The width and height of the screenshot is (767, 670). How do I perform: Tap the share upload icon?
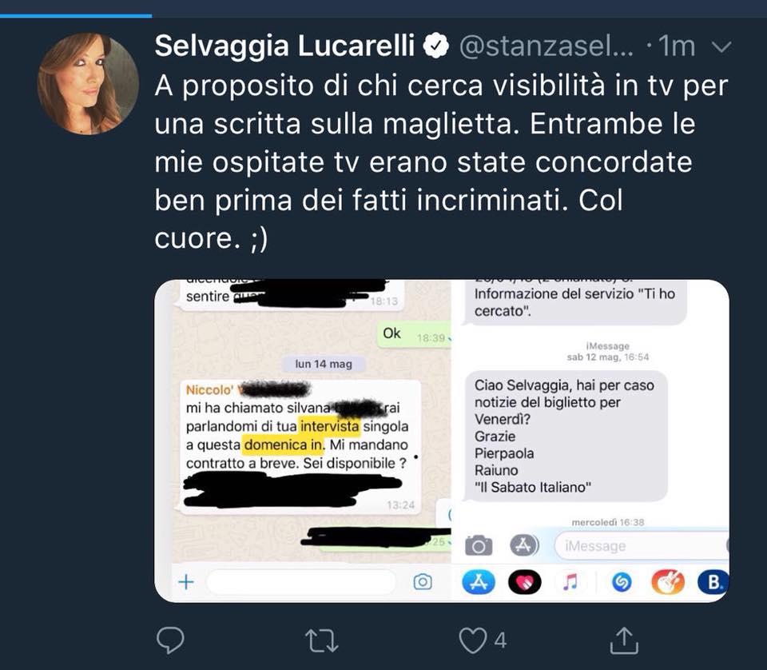(x=624, y=640)
